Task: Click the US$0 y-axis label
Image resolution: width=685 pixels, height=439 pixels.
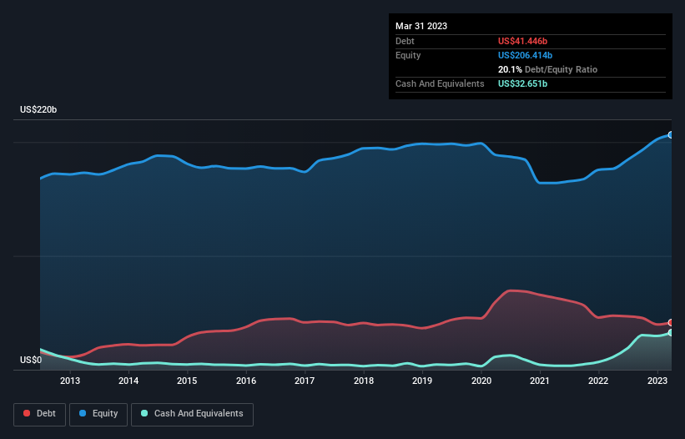Action: click(x=31, y=360)
